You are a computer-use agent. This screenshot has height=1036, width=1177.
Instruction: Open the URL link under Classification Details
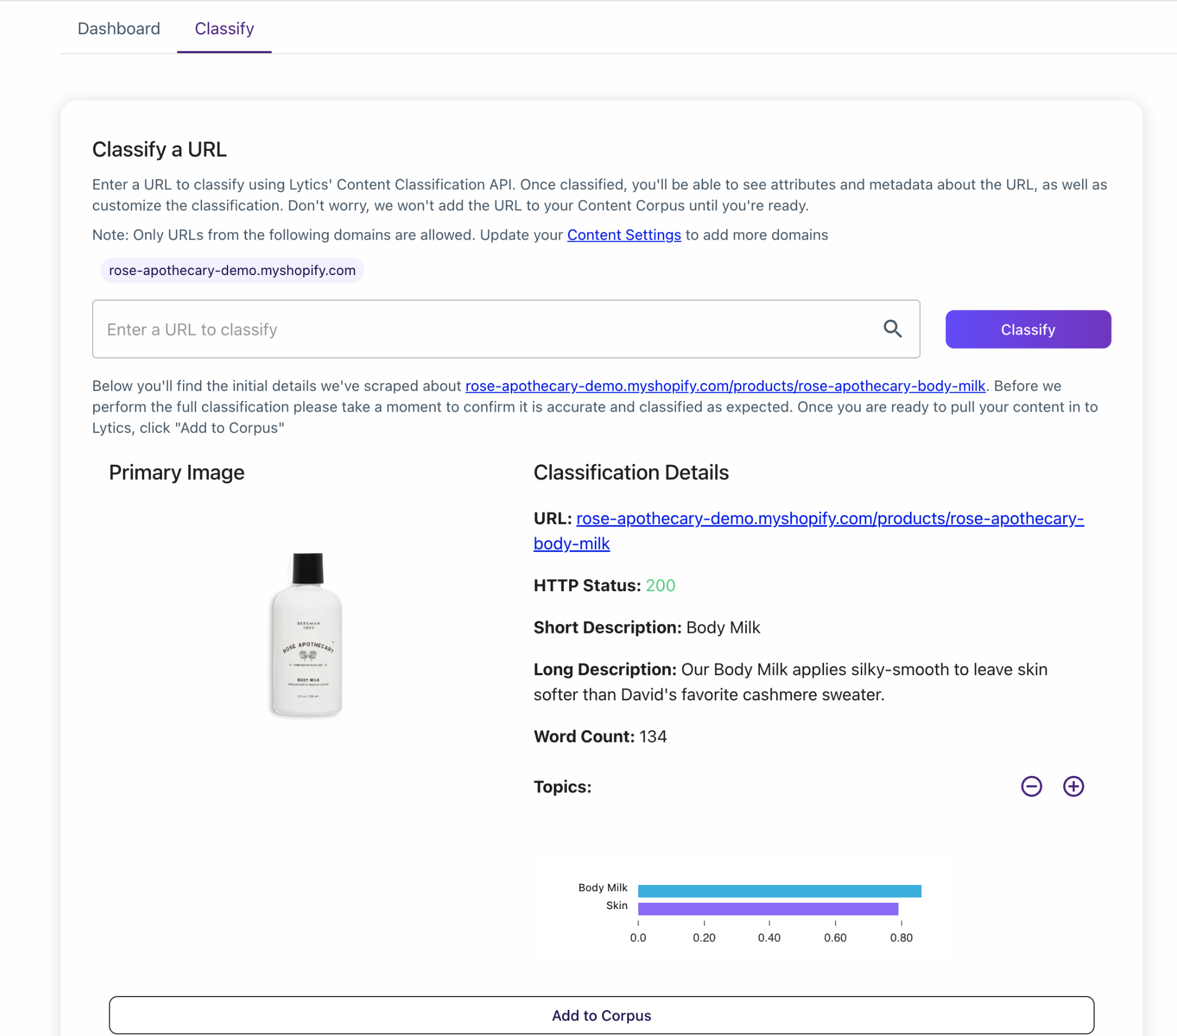click(x=809, y=531)
